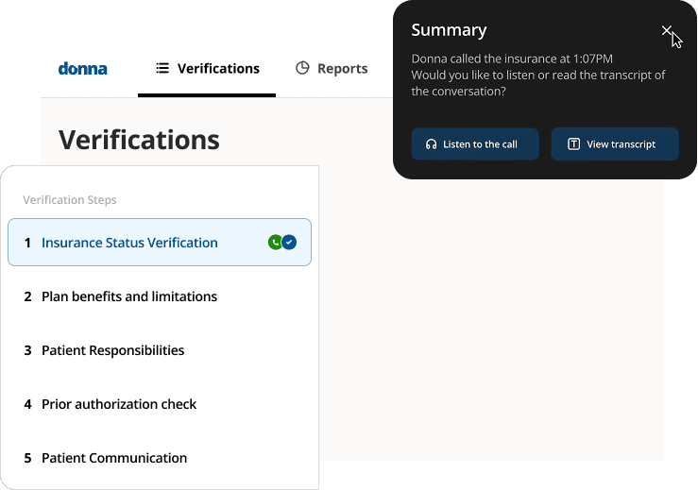Click text 'Donna called the insurance at 1:07PM'
Screen dimensions: 698x490
[512, 59]
